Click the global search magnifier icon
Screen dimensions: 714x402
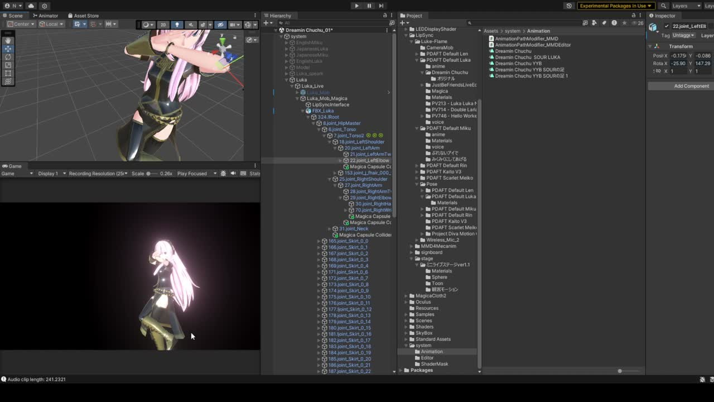pyautogui.click(x=663, y=6)
